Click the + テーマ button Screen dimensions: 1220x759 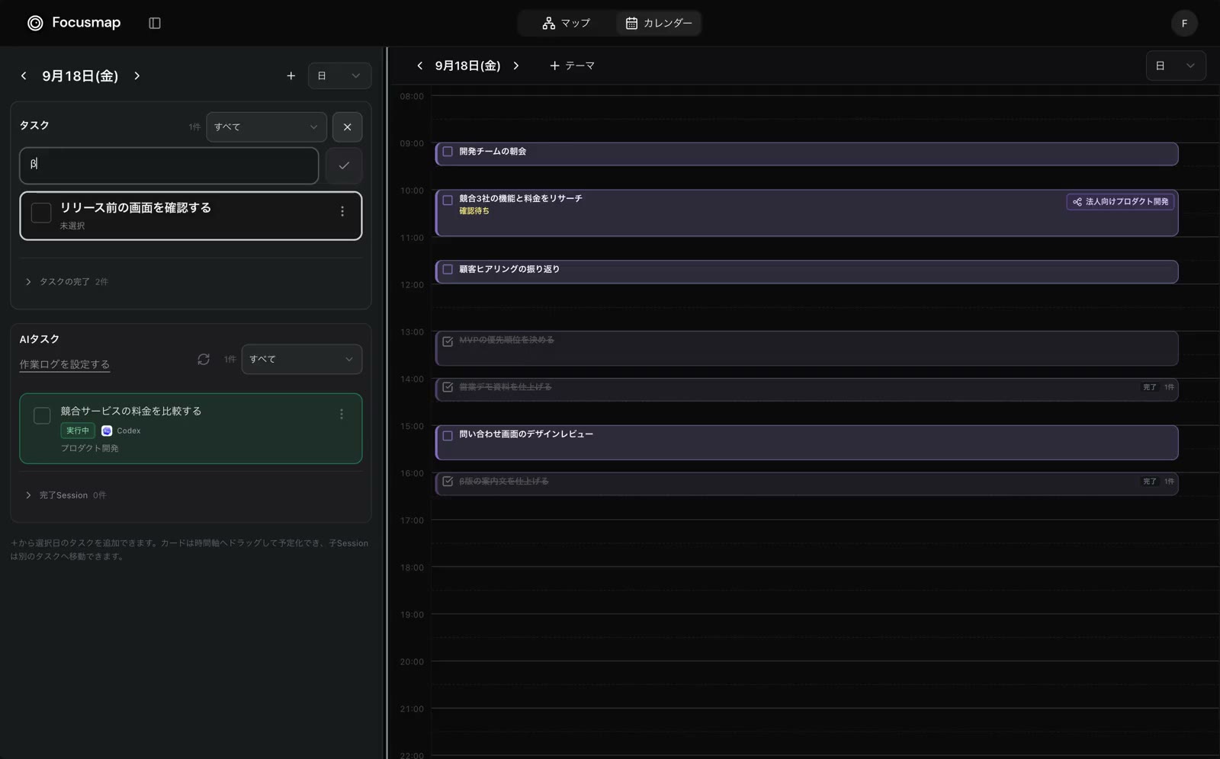[x=572, y=66]
